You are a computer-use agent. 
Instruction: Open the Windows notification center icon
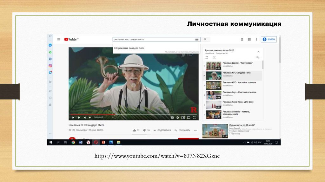[276, 142]
